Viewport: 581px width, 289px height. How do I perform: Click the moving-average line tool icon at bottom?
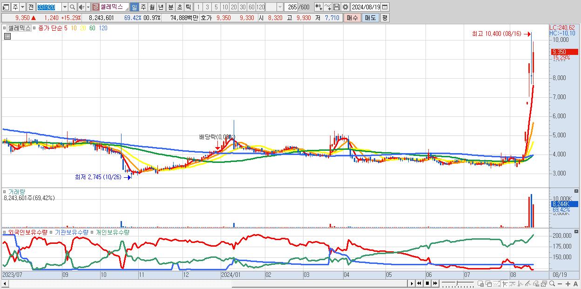[x=513, y=283]
